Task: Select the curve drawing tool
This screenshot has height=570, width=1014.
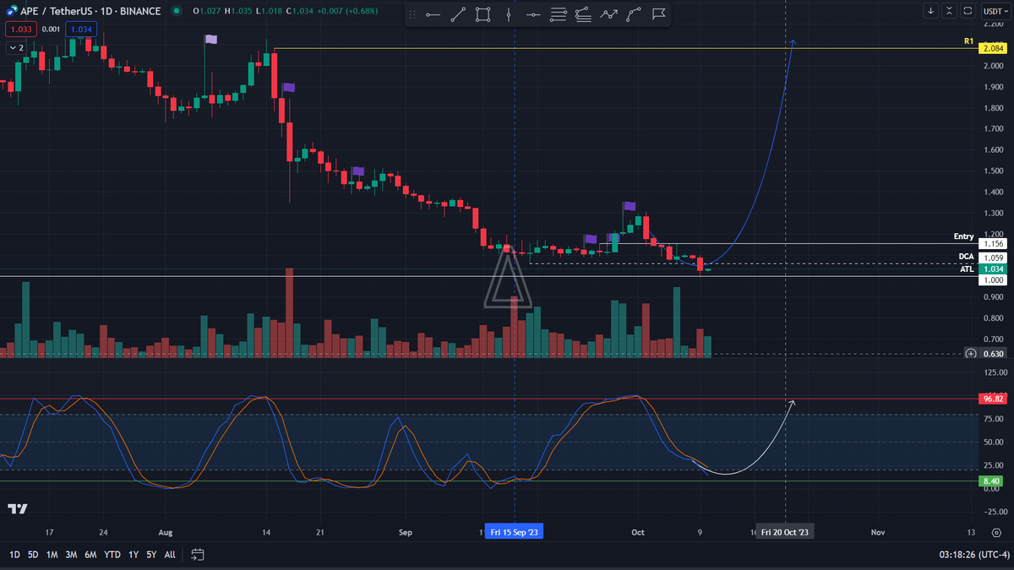Action: pos(634,14)
